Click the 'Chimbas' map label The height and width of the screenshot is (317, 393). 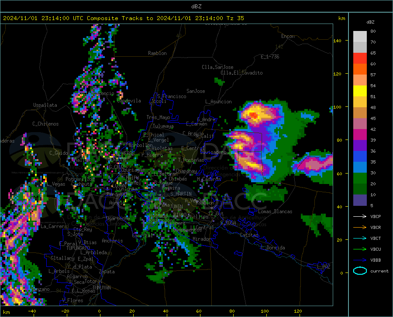[x=178, y=179]
